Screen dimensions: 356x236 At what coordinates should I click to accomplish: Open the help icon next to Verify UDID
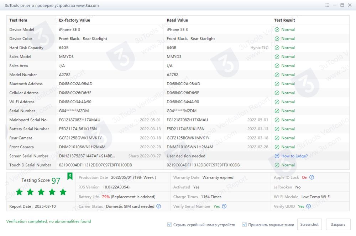[x=309, y=206]
